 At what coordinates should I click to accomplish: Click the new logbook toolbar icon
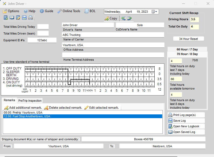[x=6, y=18]
